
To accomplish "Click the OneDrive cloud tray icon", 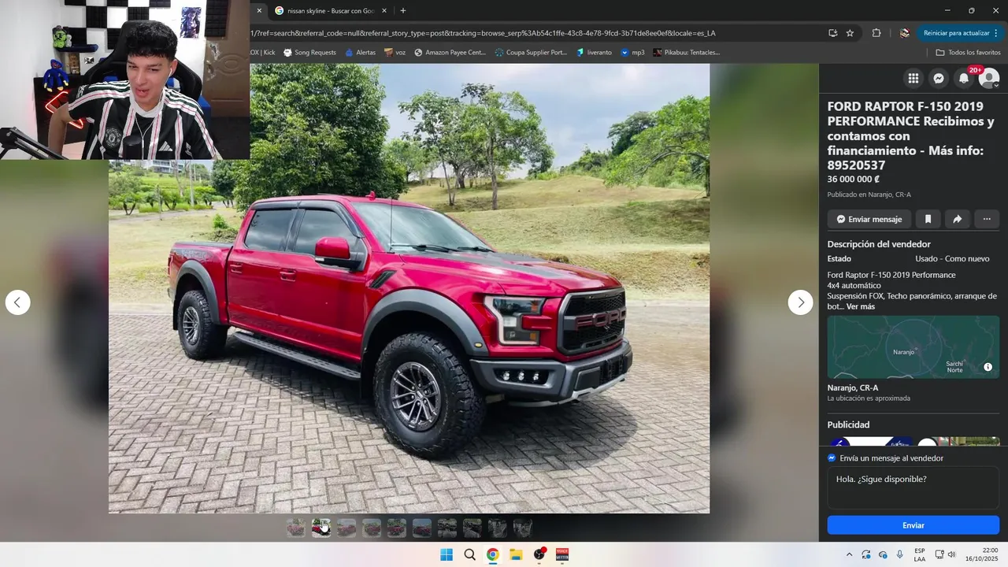I will [883, 554].
